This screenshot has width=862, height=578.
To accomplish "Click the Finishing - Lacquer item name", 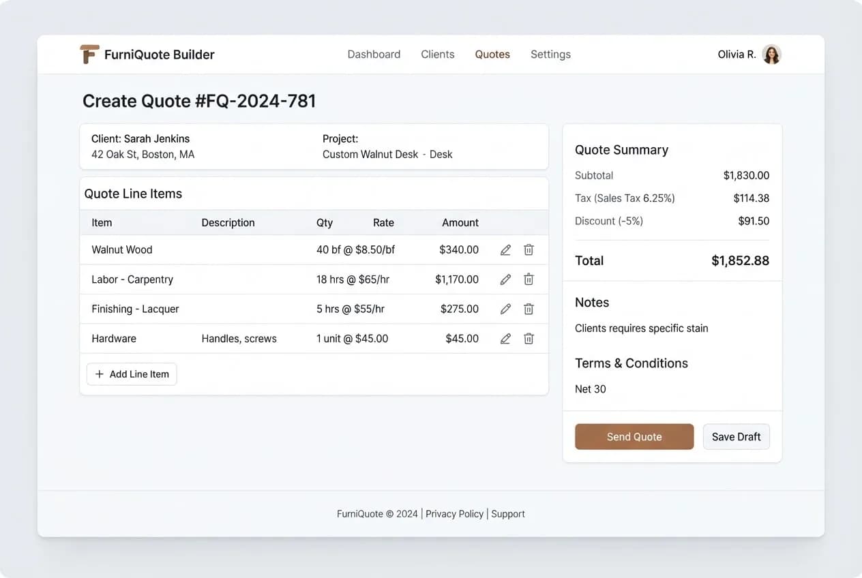I will click(x=135, y=309).
